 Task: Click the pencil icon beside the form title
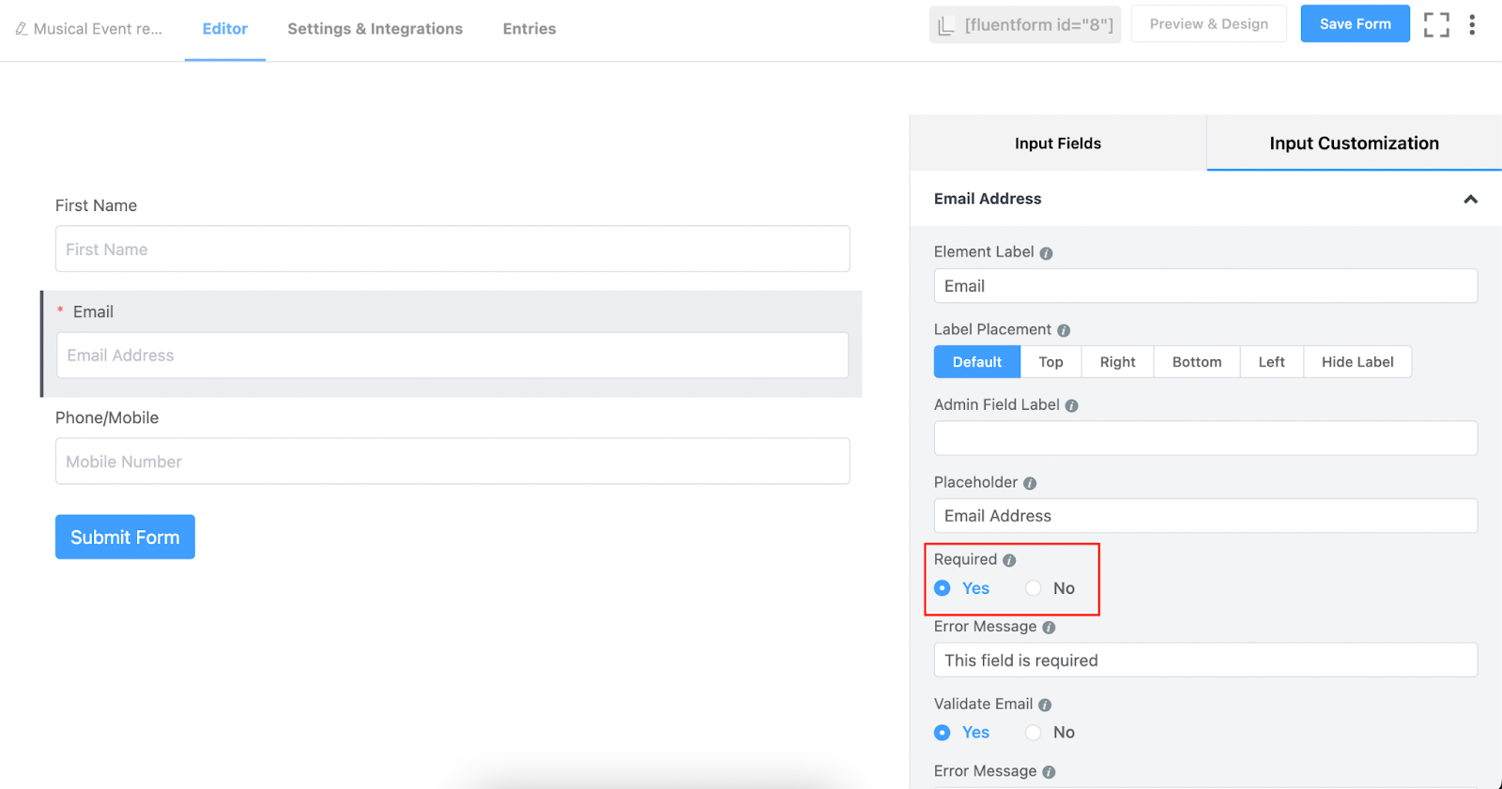tap(22, 29)
